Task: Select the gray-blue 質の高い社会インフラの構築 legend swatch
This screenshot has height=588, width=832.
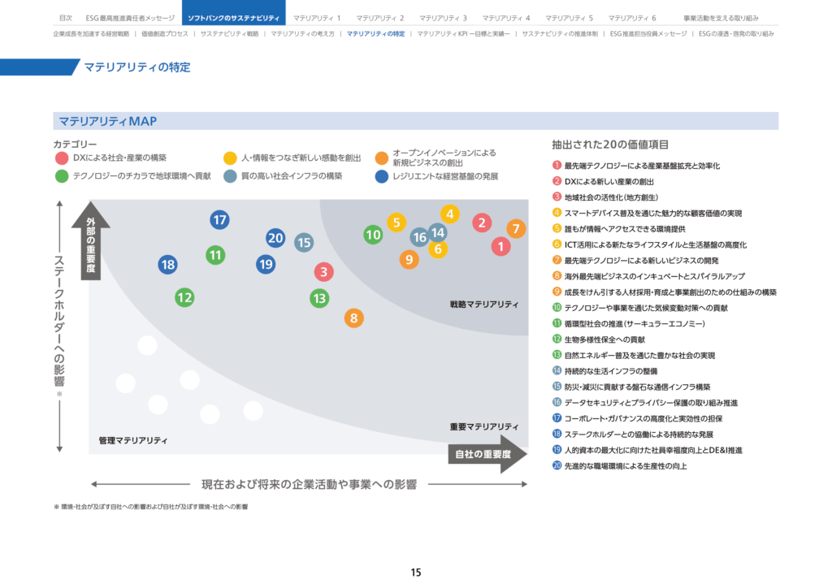Action: (230, 176)
